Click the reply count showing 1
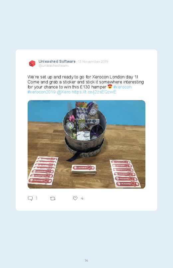The image size is (173, 268). click(37, 198)
